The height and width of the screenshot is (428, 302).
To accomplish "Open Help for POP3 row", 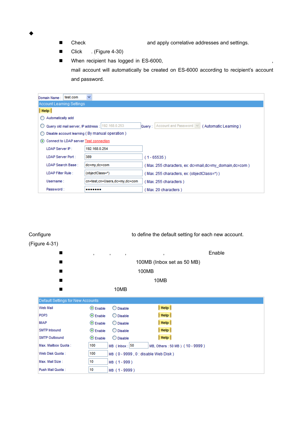I will (165, 315).
